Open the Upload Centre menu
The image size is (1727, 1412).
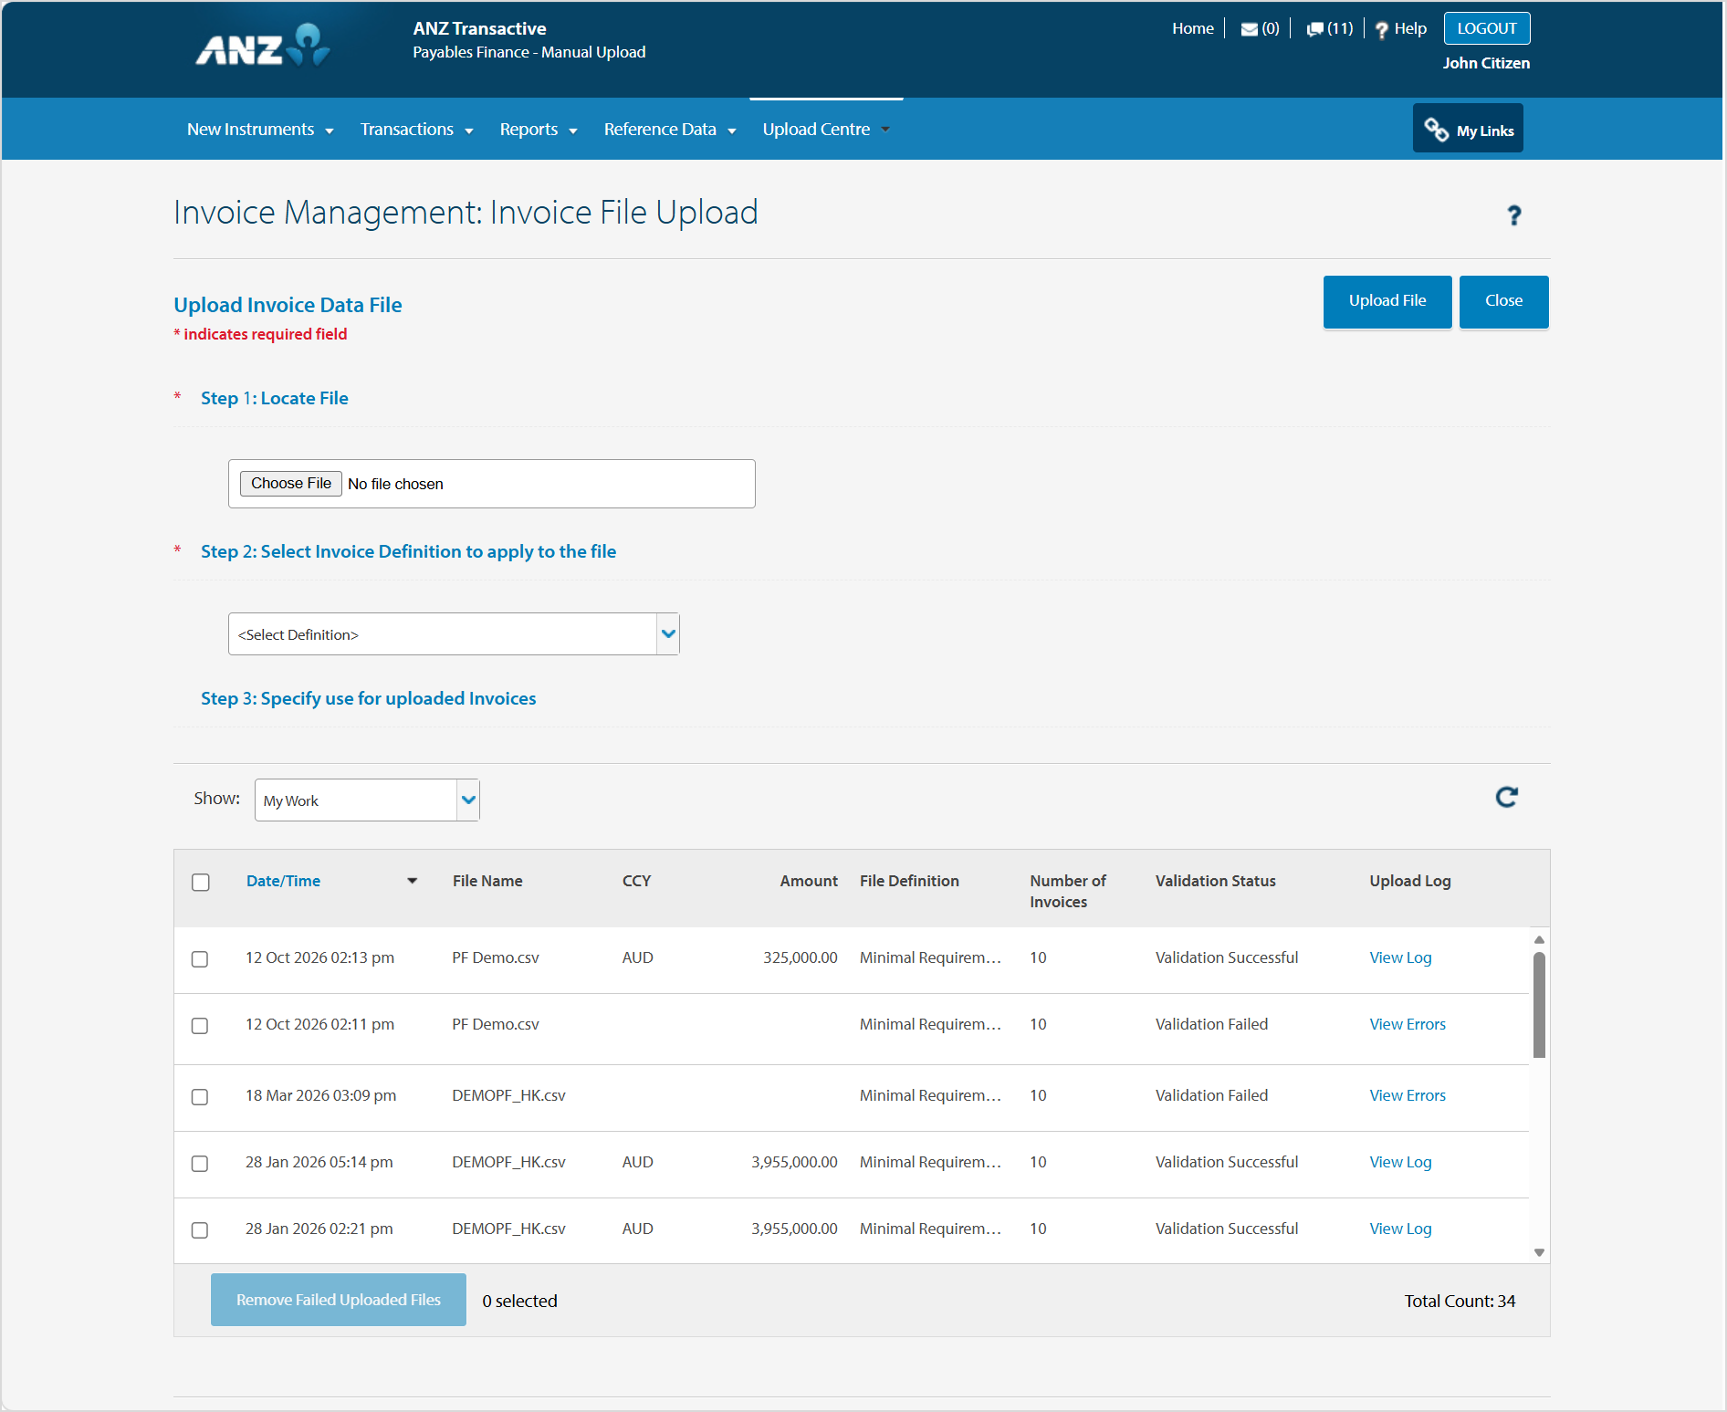pyautogui.click(x=826, y=130)
